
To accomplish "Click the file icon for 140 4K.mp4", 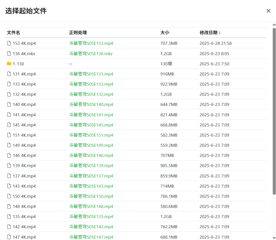I will coord(9,105).
